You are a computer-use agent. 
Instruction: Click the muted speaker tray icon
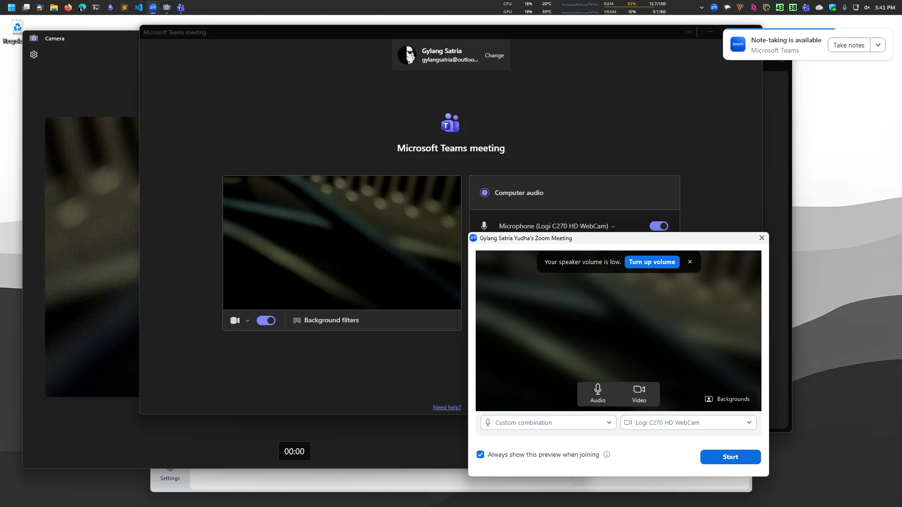pos(867,8)
